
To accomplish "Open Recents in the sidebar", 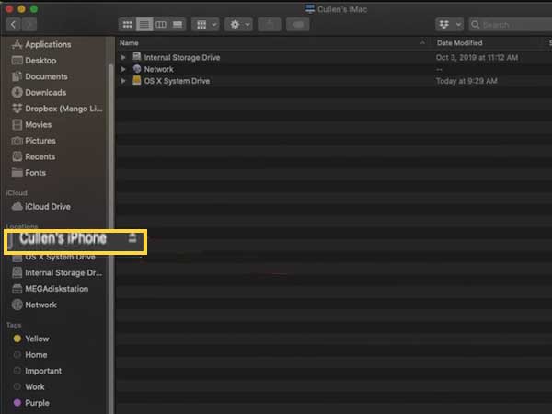I will click(33, 156).
